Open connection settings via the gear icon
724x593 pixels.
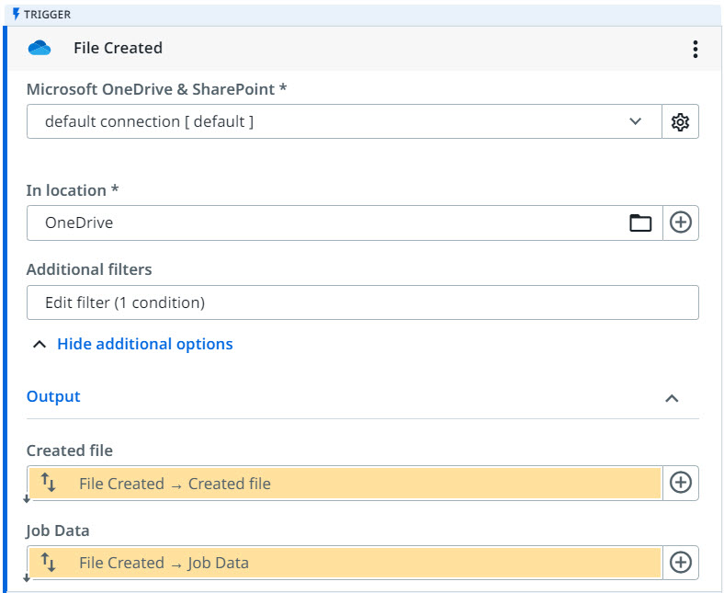[x=680, y=121]
